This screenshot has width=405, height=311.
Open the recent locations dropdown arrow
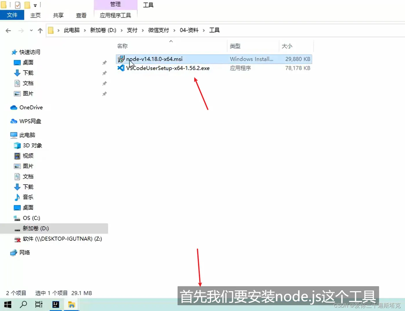(x=31, y=30)
